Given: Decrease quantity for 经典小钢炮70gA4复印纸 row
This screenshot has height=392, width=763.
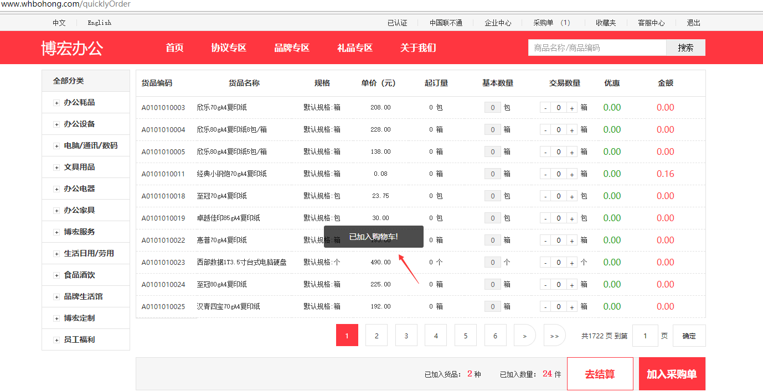Looking at the screenshot, I should (545, 174).
